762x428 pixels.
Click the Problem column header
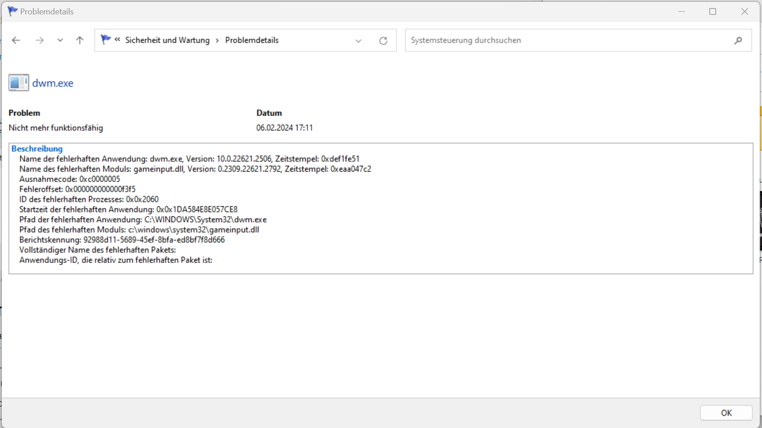[24, 113]
